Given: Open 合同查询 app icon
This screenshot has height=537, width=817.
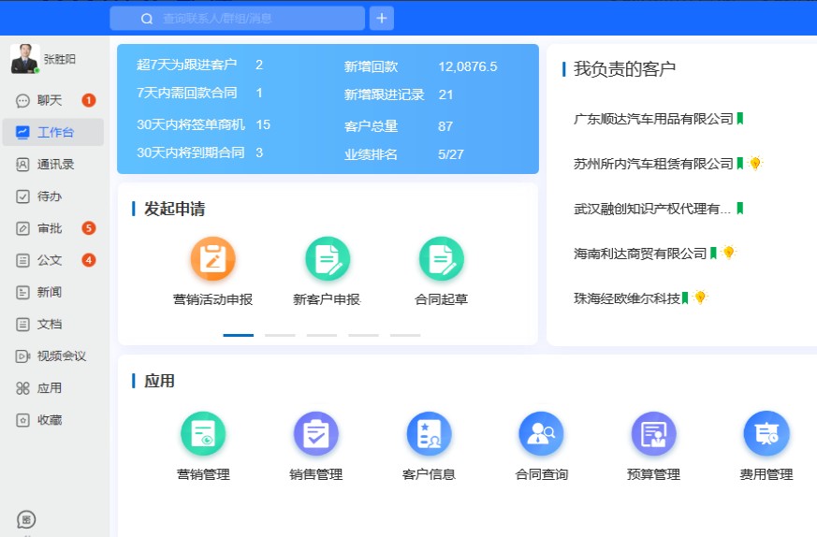Looking at the screenshot, I should [x=541, y=434].
